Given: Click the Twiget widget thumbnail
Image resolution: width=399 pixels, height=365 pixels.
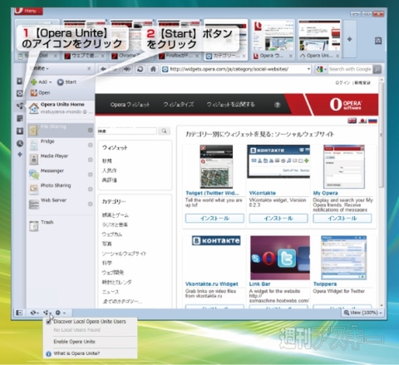Looking at the screenshot, I should pos(216,166).
